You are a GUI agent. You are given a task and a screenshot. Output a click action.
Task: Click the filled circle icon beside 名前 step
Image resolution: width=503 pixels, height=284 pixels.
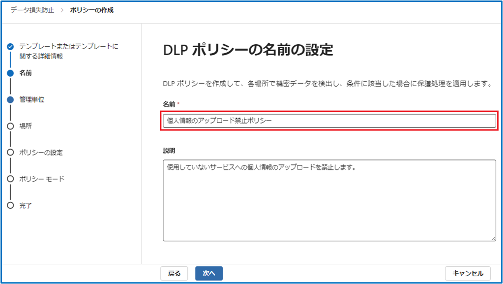coord(10,73)
